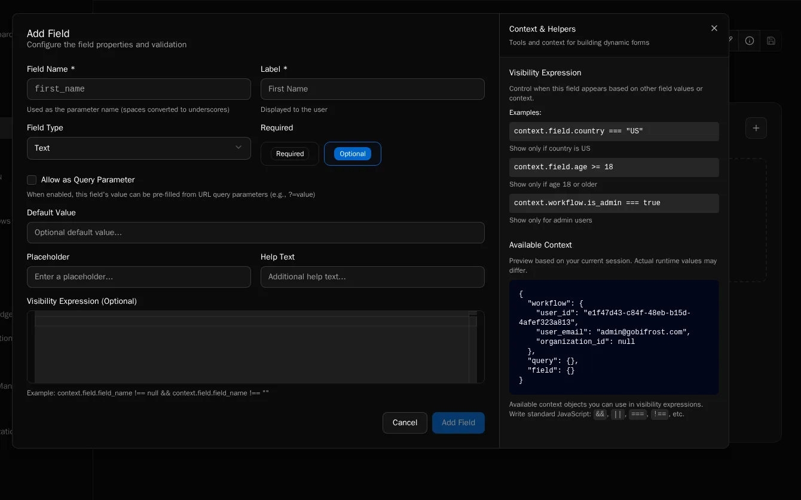Viewport: 801px width, 500px height.
Task: Click the 'Show only for admin users' caption
Action: tap(551, 220)
